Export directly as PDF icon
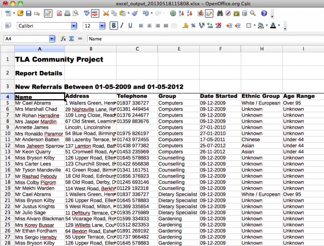This screenshot has height=246, width=324. pyautogui.click(x=59, y=14)
